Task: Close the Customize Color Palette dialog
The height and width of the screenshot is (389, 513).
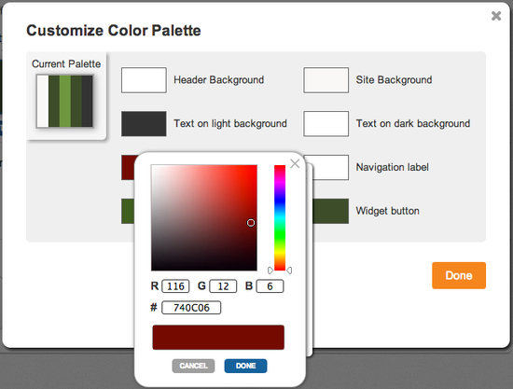Action: [496, 16]
